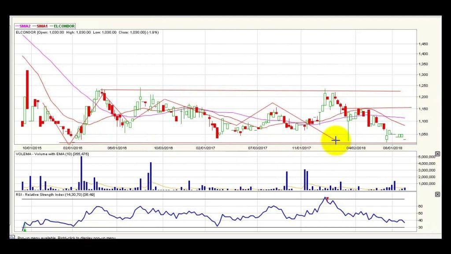Click the RSI 50 level label

click(x=421, y=213)
